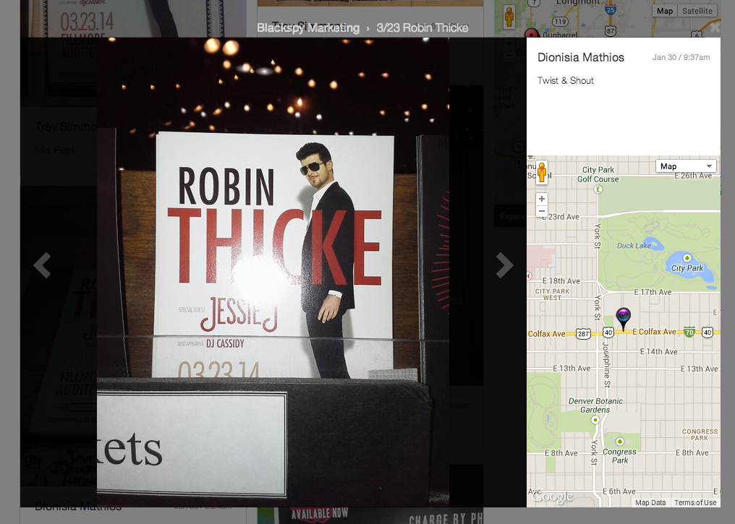Pick up the Street View pegman in the lightbox map
The width and height of the screenshot is (735, 524).
(x=542, y=172)
